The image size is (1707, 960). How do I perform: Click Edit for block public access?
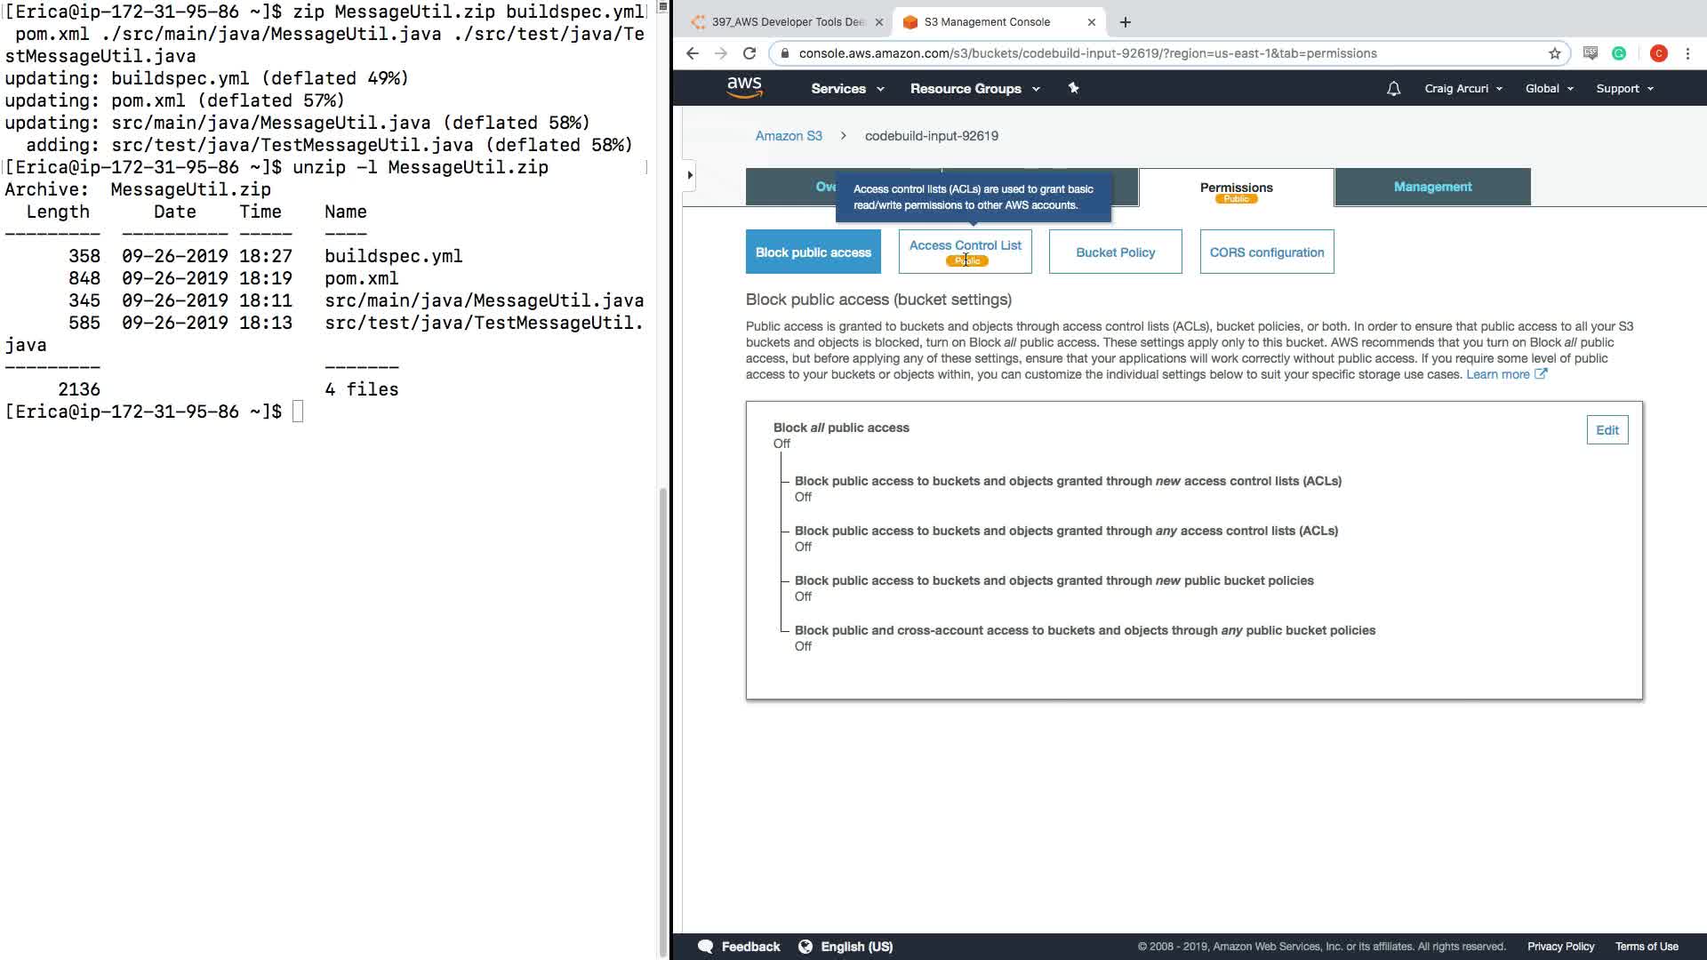(1607, 430)
